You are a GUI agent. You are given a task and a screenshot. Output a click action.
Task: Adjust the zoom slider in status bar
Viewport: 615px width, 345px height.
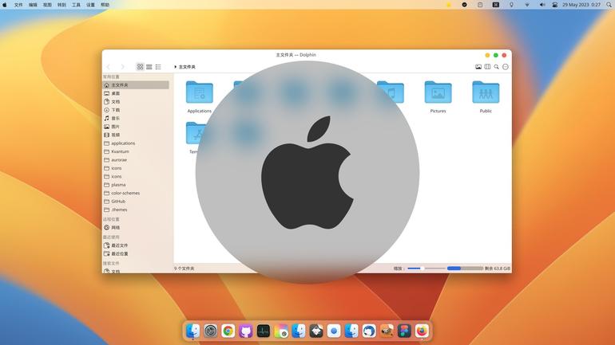point(426,269)
